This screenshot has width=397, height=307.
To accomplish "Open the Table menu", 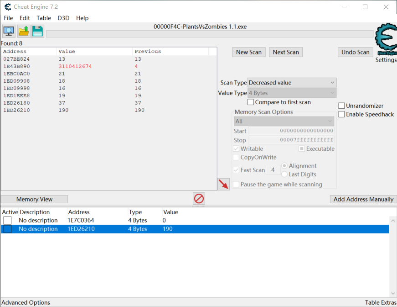I will tap(44, 18).
